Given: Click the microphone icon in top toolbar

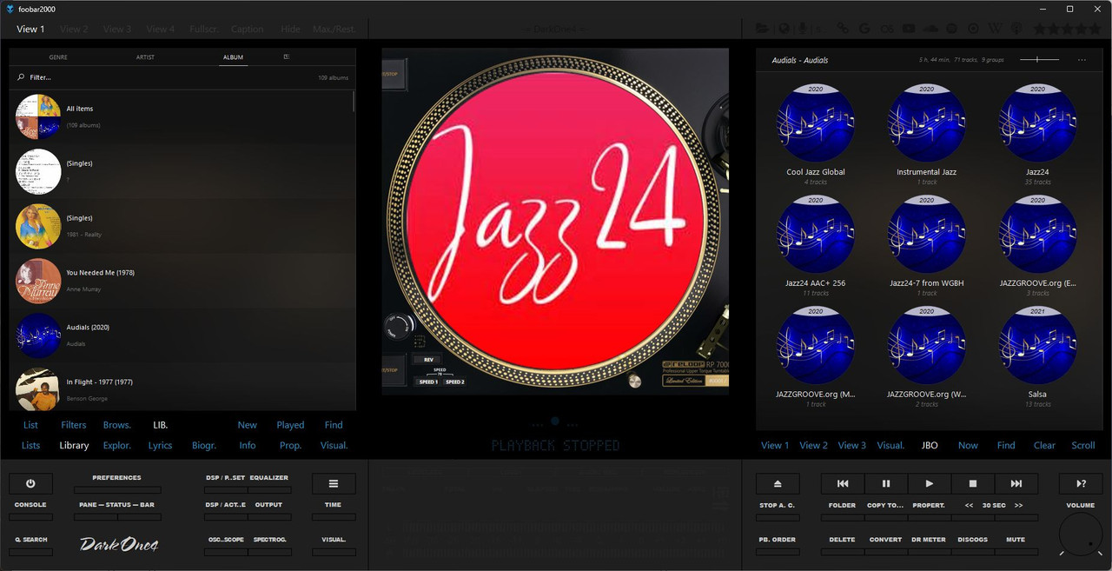Looking at the screenshot, I should [803, 29].
